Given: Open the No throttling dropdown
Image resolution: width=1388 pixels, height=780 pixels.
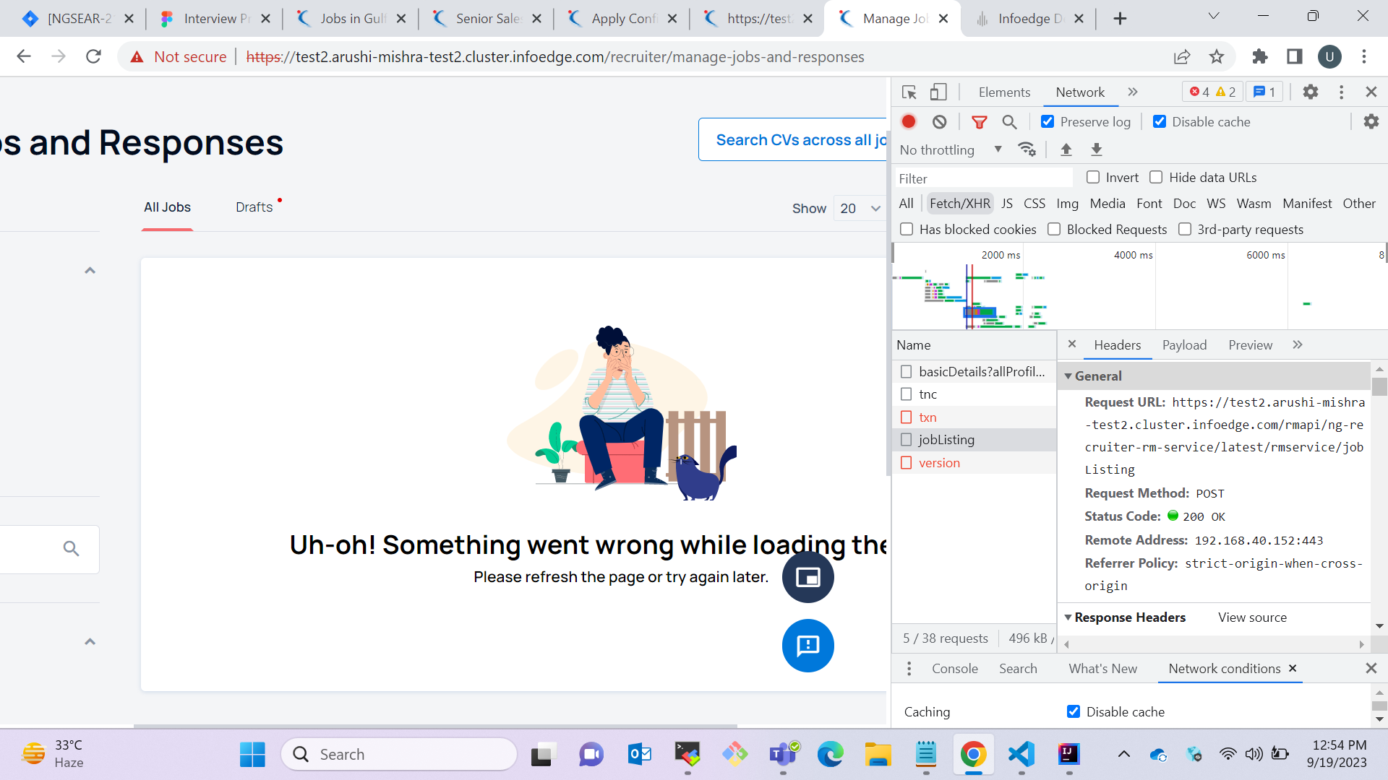Looking at the screenshot, I should (x=951, y=150).
